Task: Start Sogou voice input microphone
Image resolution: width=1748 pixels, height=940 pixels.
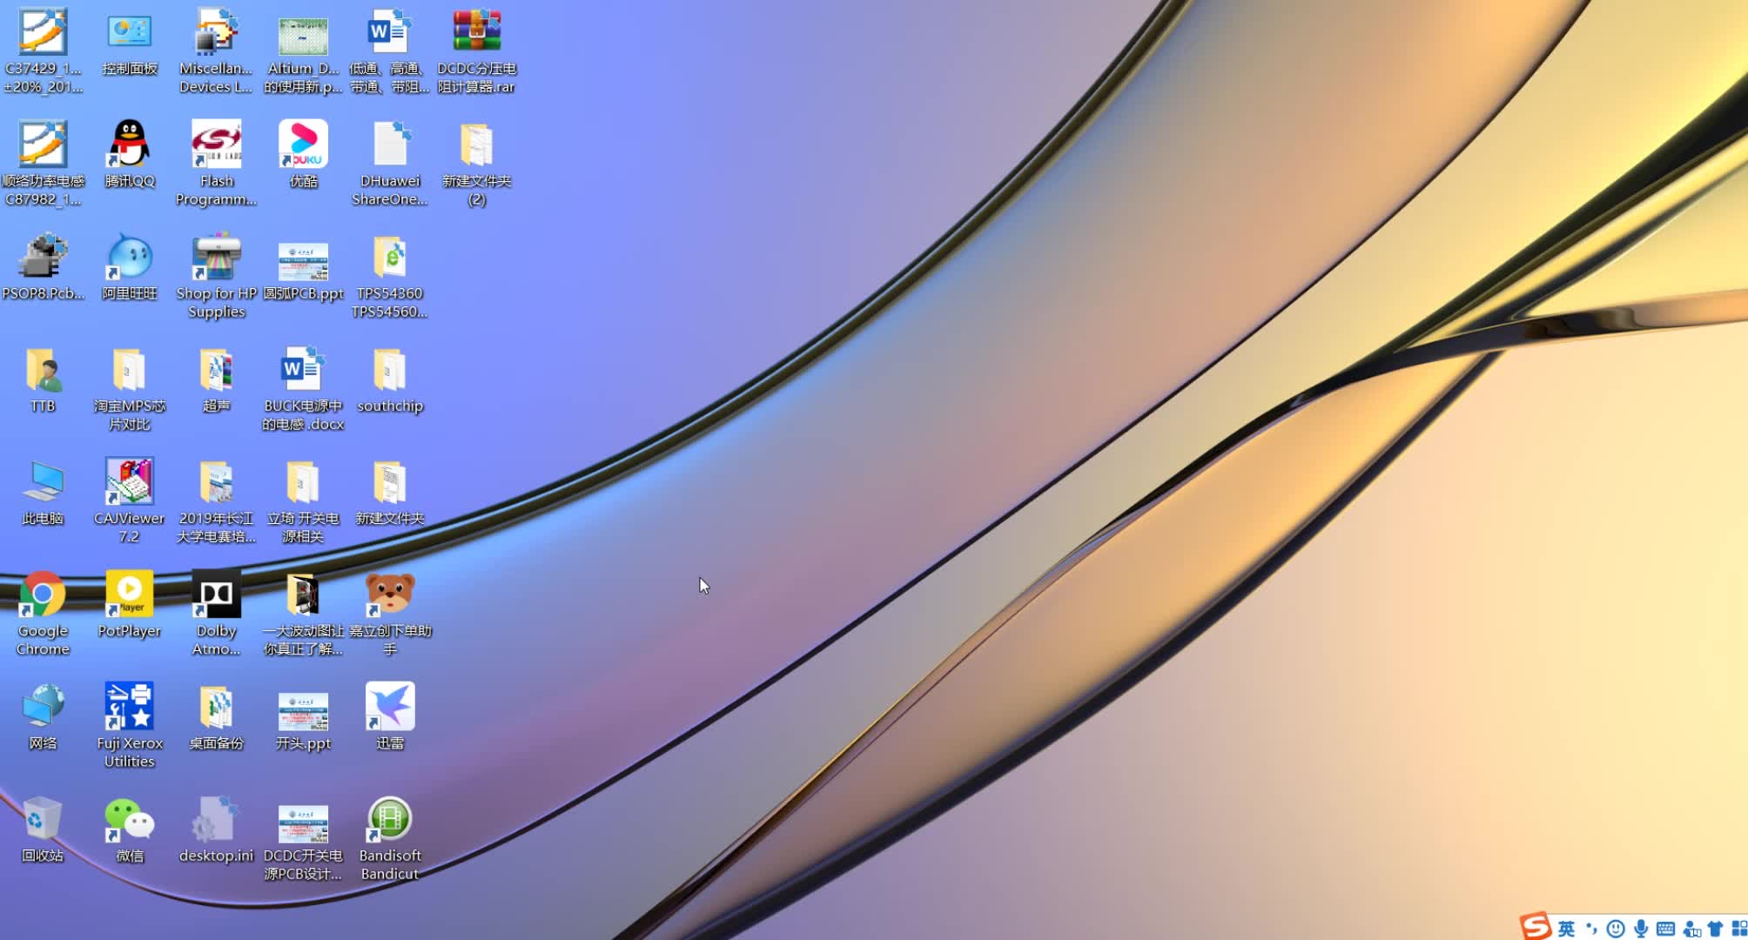Action: (x=1641, y=929)
